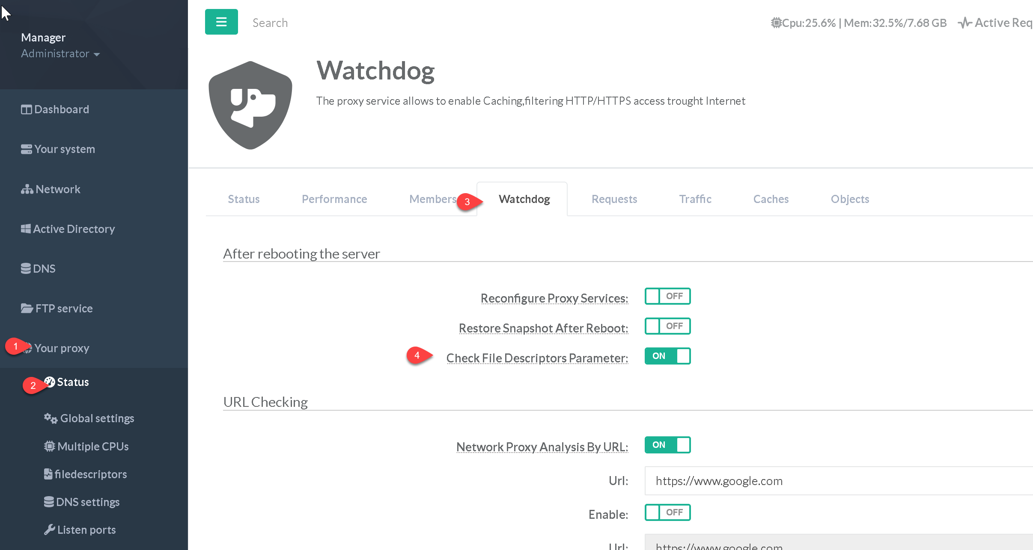Image resolution: width=1033 pixels, height=550 pixels.
Task: Disable Check File Descriptors Parameter toggle
Action: [x=667, y=356]
